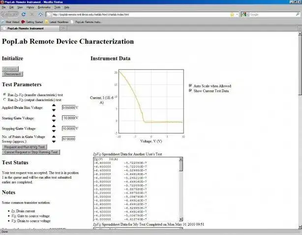The width and height of the screenshot is (302, 235).
Task: Select the PopLab Remote Instrument tab
Action: click(30, 28)
